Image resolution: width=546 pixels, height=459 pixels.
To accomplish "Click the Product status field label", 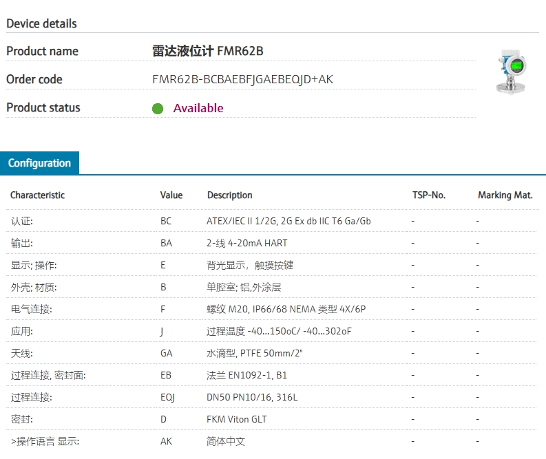I will coord(43,107).
